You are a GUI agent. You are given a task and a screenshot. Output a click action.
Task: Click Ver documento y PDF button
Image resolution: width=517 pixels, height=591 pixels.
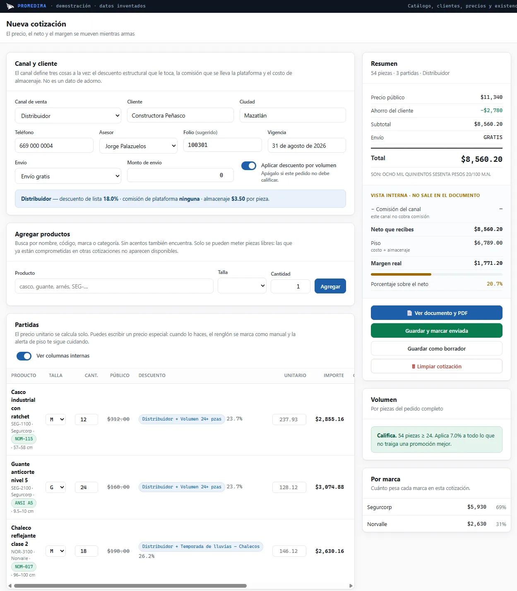[437, 313]
